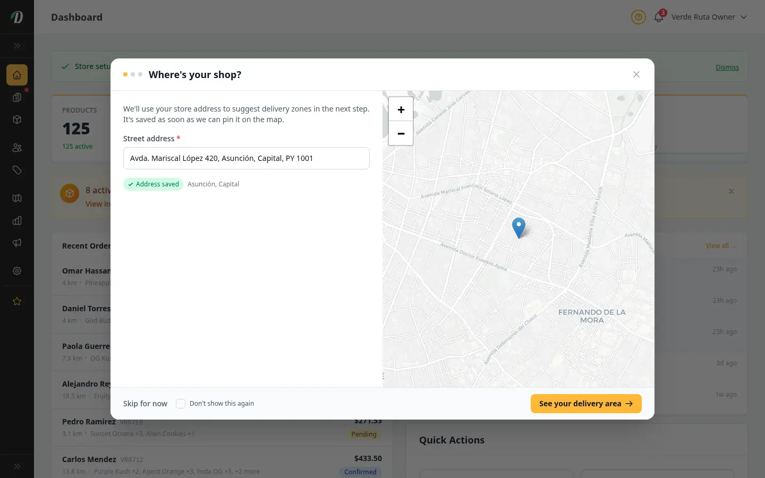Open the Home dashboard sidebar icon
Image resolution: width=765 pixels, height=478 pixels.
click(x=17, y=75)
